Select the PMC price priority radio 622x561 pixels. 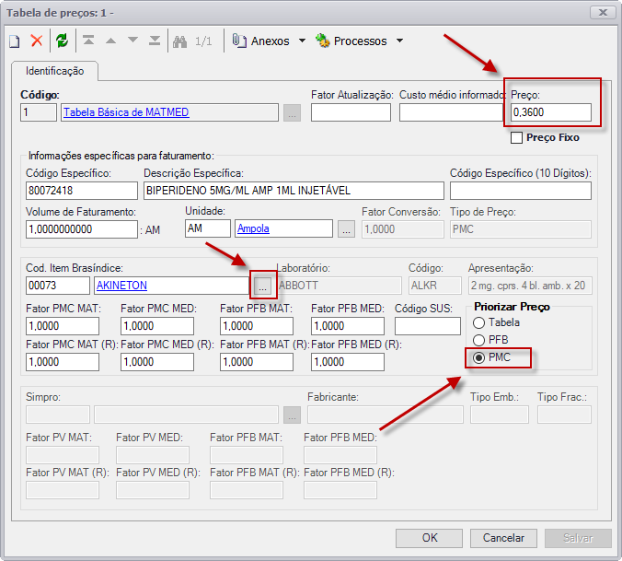point(478,357)
